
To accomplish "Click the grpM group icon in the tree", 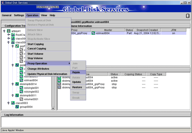I will 17,65.
